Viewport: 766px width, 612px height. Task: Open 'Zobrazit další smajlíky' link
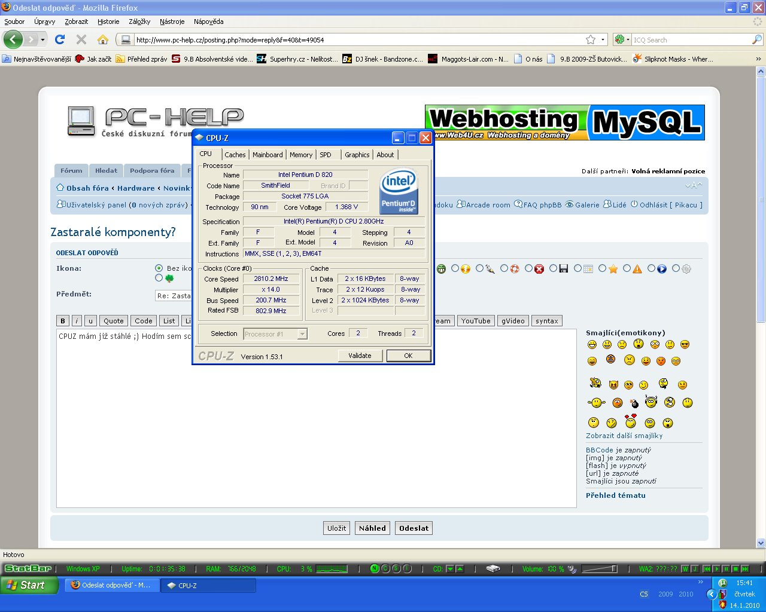624,436
